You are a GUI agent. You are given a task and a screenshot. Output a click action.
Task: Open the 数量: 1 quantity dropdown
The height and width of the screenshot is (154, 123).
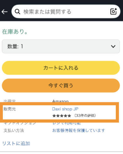(61, 47)
